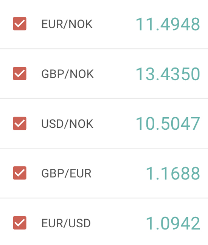Click the 11.4948 exchange rate value
Image resolution: width=208 pixels, height=245 pixels.
click(x=168, y=24)
